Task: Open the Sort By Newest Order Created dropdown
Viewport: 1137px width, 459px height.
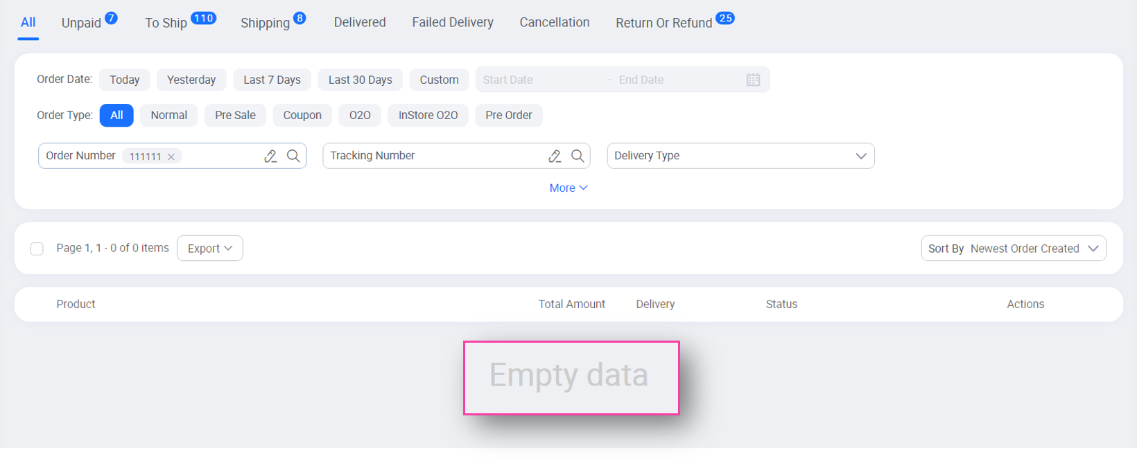Action: coord(1013,248)
